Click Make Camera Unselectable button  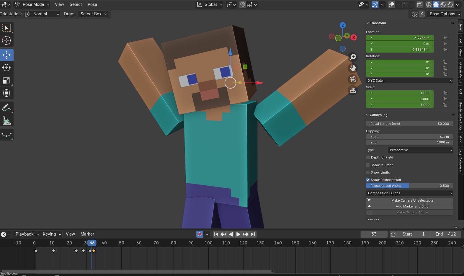(409, 200)
